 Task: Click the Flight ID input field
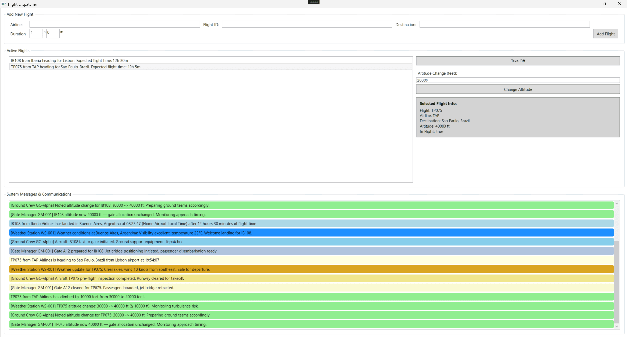(x=306, y=24)
